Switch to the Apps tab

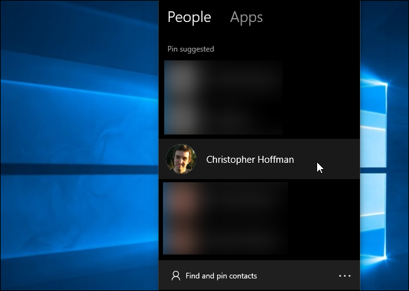(x=246, y=18)
